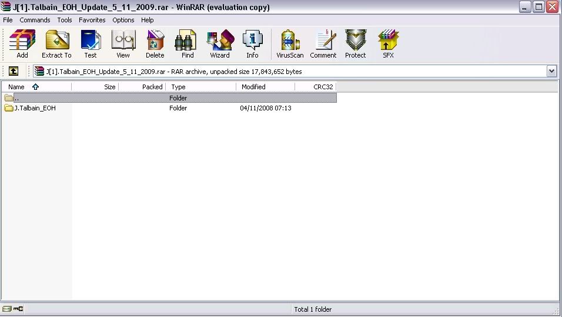Click the Add archive toolbar icon
This screenshot has height=317, width=562.
click(22, 45)
